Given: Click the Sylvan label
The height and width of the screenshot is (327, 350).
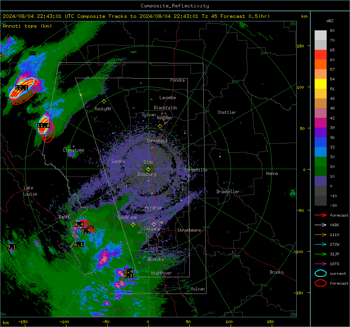Looking at the screenshot, I should click(x=149, y=115).
